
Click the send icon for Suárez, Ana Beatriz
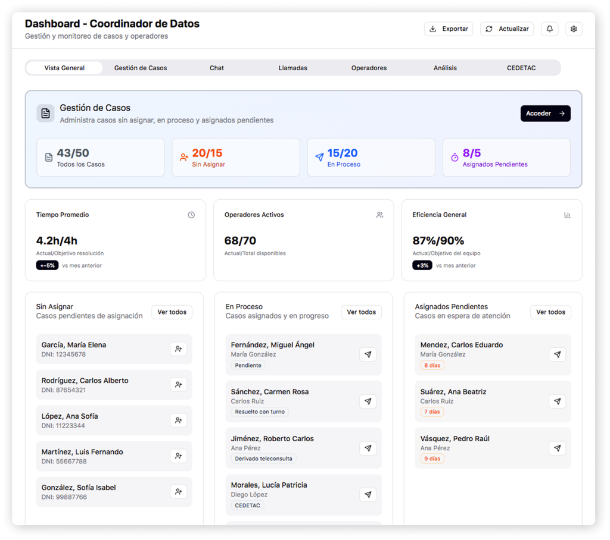coord(557,401)
